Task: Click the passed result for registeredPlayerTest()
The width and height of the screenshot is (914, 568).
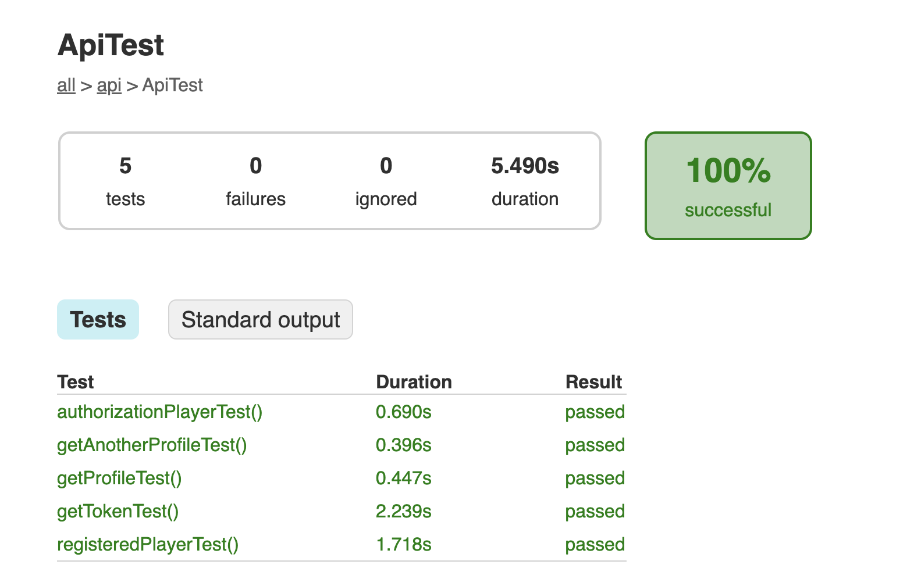Action: pos(595,544)
